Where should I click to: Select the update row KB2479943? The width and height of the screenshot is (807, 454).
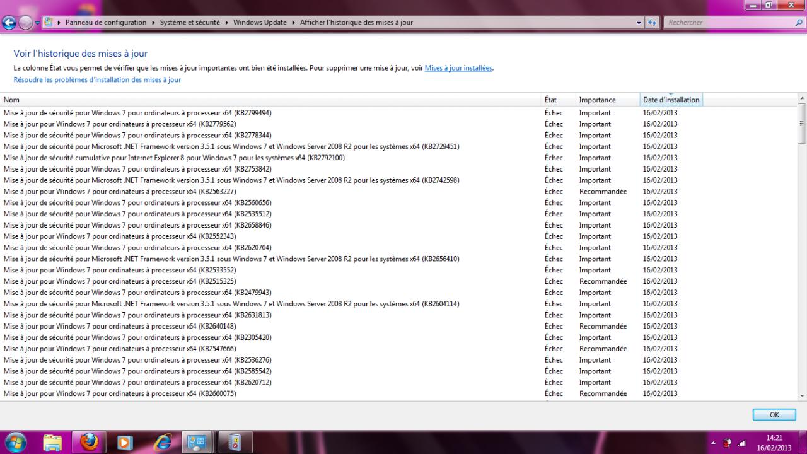tap(398, 293)
